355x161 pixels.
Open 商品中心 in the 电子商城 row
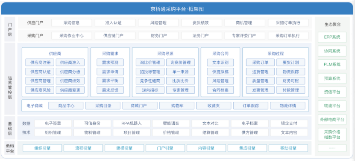[x=66, y=106]
